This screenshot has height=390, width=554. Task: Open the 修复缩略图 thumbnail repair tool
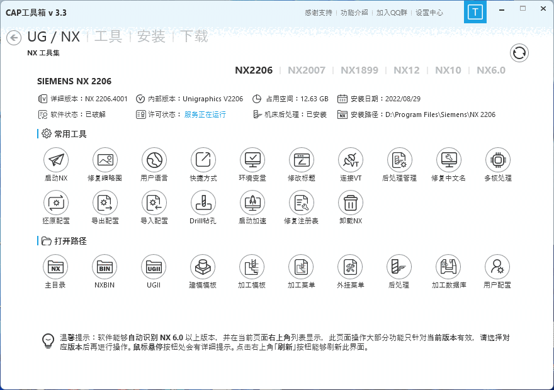point(105,160)
